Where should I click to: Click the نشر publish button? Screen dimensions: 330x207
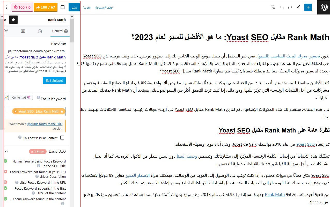tap(74, 7)
